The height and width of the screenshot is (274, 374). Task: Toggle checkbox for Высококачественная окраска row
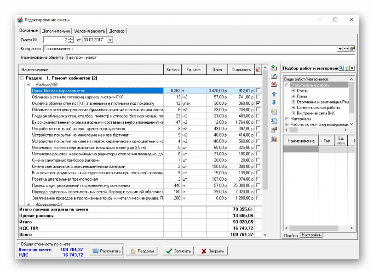258,122
